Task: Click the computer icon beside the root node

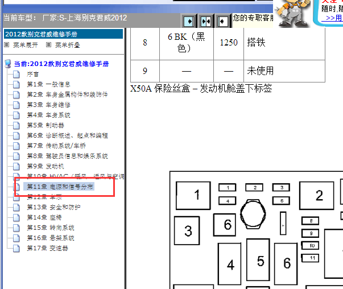Action: (8, 64)
